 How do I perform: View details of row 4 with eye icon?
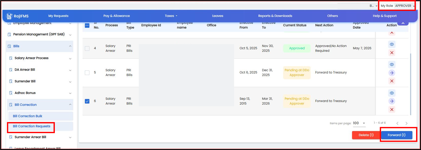tap(392, 44)
